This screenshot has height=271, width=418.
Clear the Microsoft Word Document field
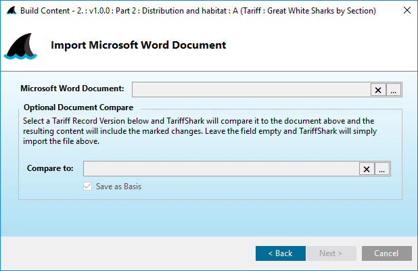[379, 89]
